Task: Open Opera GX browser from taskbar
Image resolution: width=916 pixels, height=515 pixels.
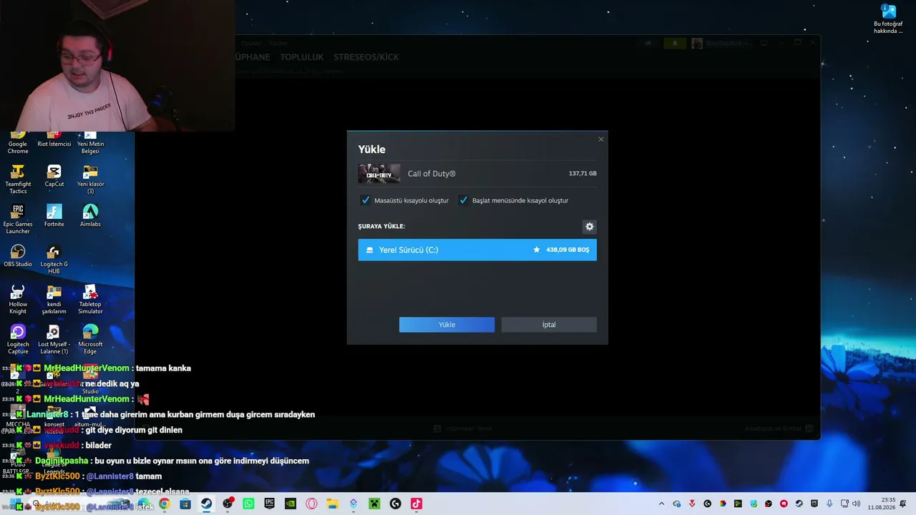Action: coord(311,504)
